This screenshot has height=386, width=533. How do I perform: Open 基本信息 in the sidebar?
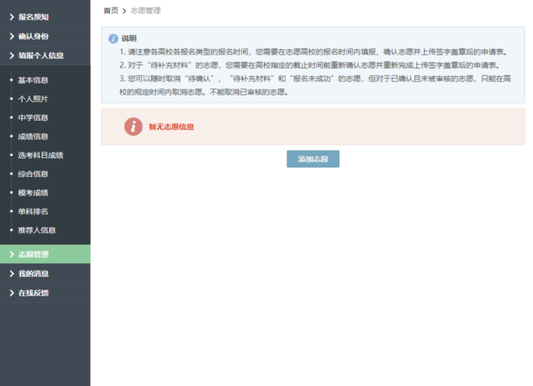point(33,80)
